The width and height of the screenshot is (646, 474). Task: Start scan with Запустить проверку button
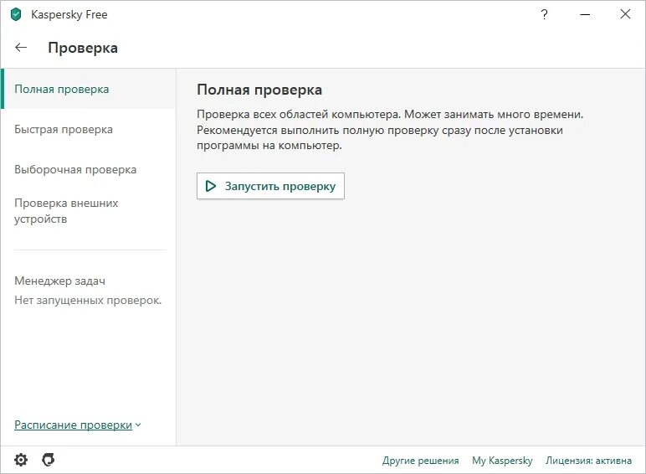[x=270, y=186]
